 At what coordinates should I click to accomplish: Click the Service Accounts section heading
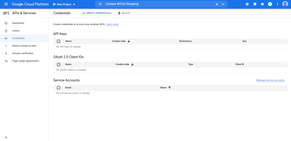click(66, 80)
